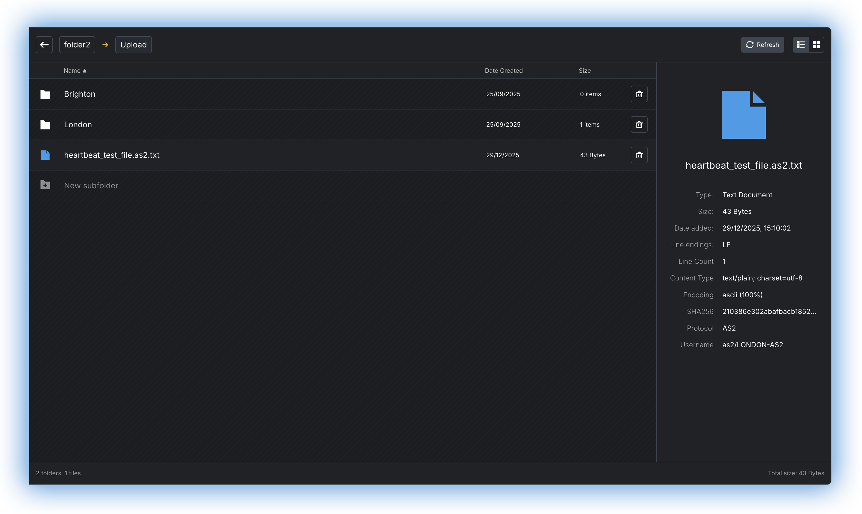This screenshot has height=514, width=862.
Task: Click the Content Type value text/plain; charset=utf-8
Action: [762, 278]
